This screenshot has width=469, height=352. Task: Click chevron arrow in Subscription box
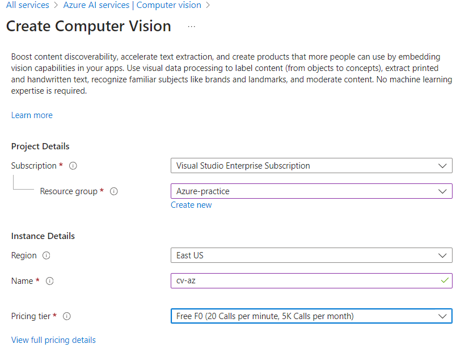(x=442, y=166)
